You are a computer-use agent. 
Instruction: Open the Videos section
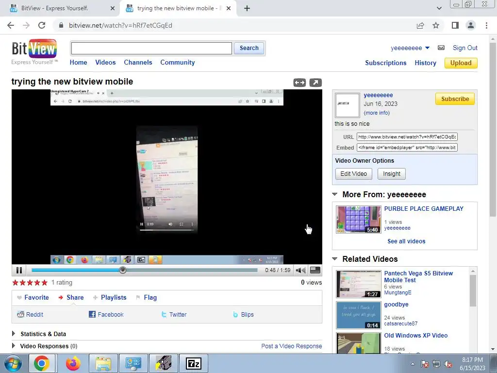pyautogui.click(x=105, y=63)
